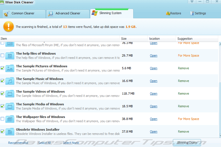Select The Sample Music of Windows title
This screenshot has height=147, width=221.
point(40,79)
